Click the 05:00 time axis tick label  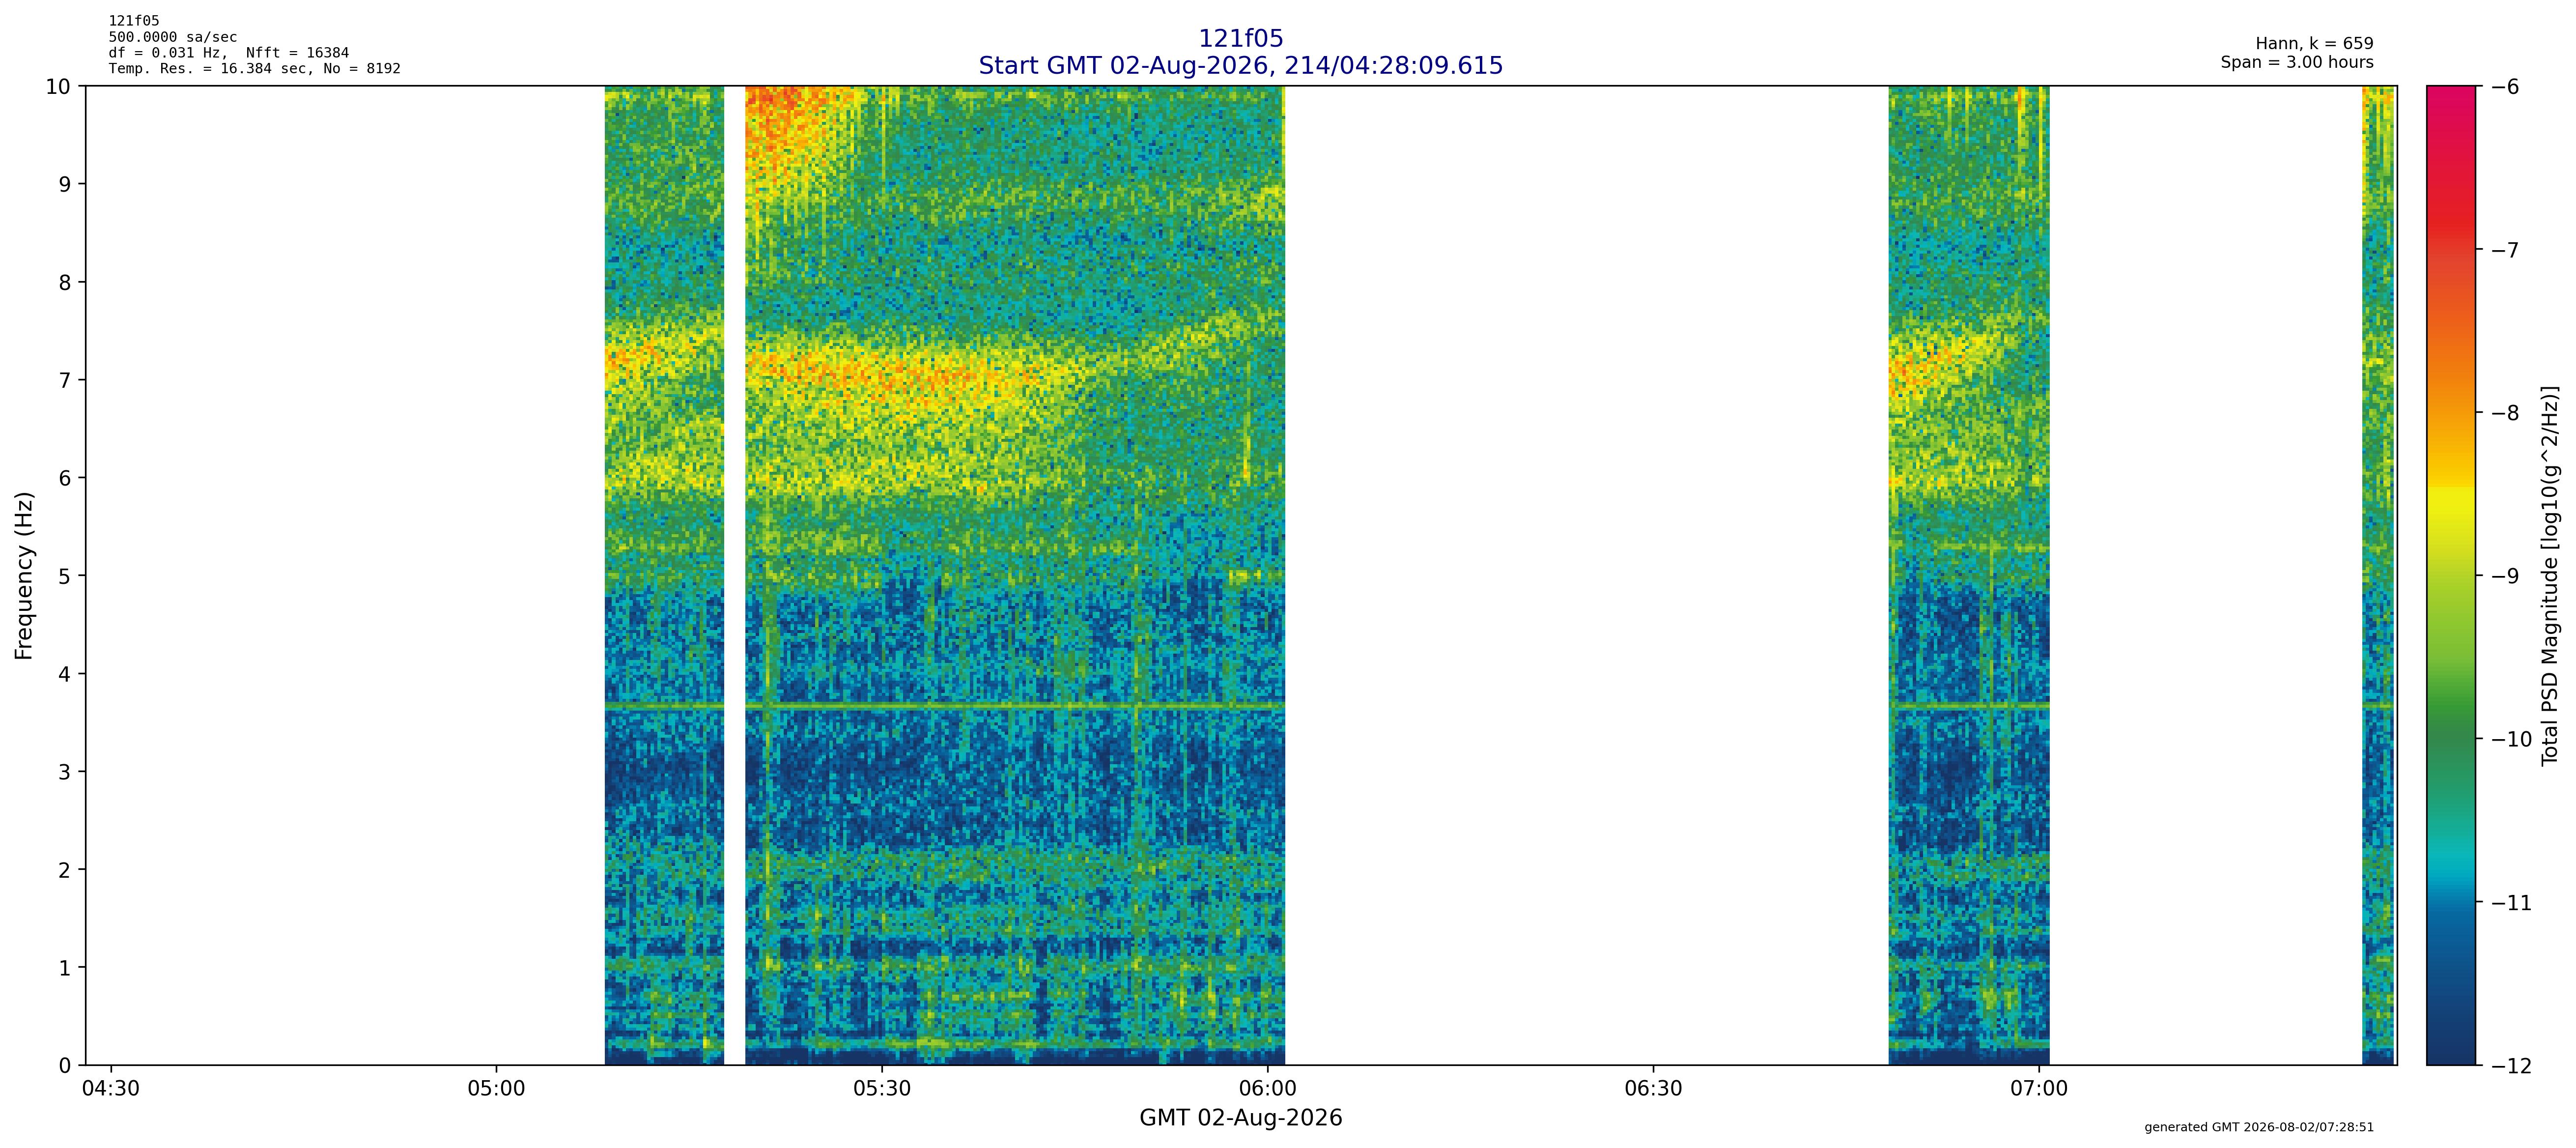click(496, 1089)
